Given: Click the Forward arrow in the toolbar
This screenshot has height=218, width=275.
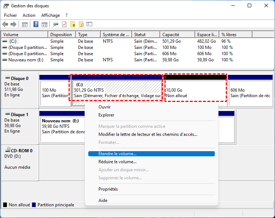Looking at the screenshot, I should click(x=13, y=24).
